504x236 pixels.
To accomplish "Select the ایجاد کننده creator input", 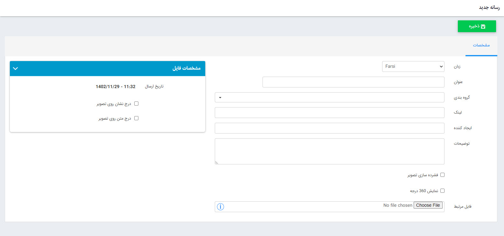I will [x=329, y=128].
